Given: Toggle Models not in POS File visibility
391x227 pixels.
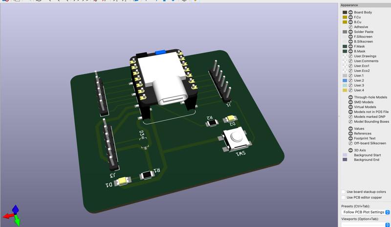Looking at the screenshot, I should coord(350,112).
